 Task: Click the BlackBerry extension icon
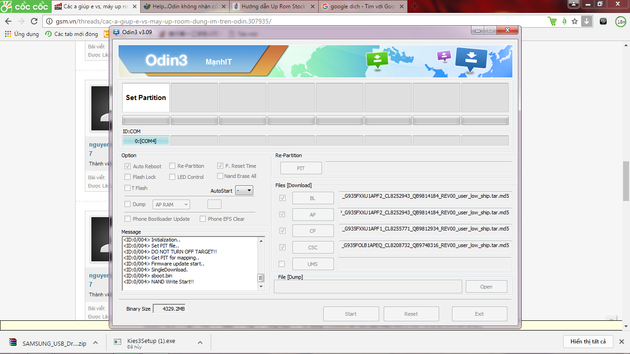pos(603,21)
